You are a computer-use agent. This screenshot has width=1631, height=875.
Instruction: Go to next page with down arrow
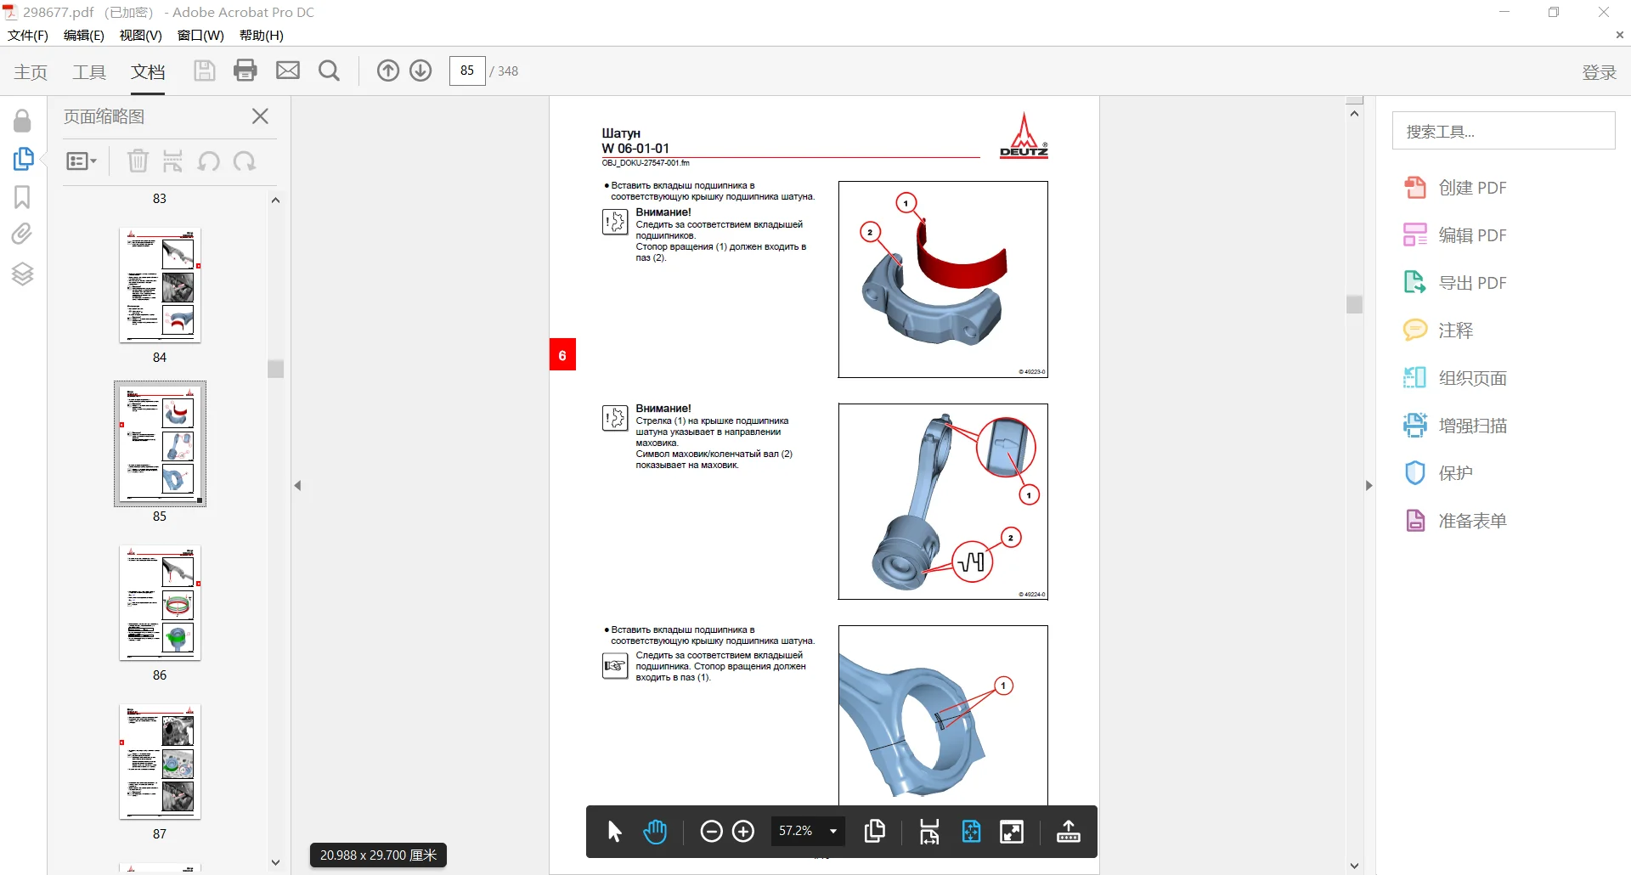tap(420, 71)
